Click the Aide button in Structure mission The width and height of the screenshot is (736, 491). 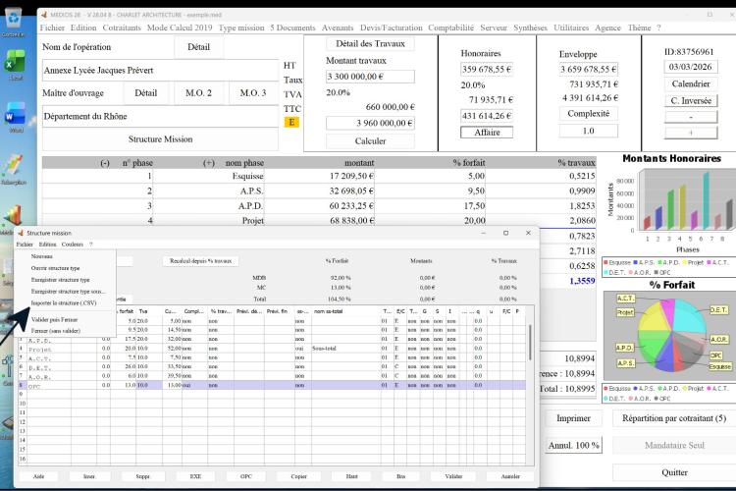tap(38, 476)
